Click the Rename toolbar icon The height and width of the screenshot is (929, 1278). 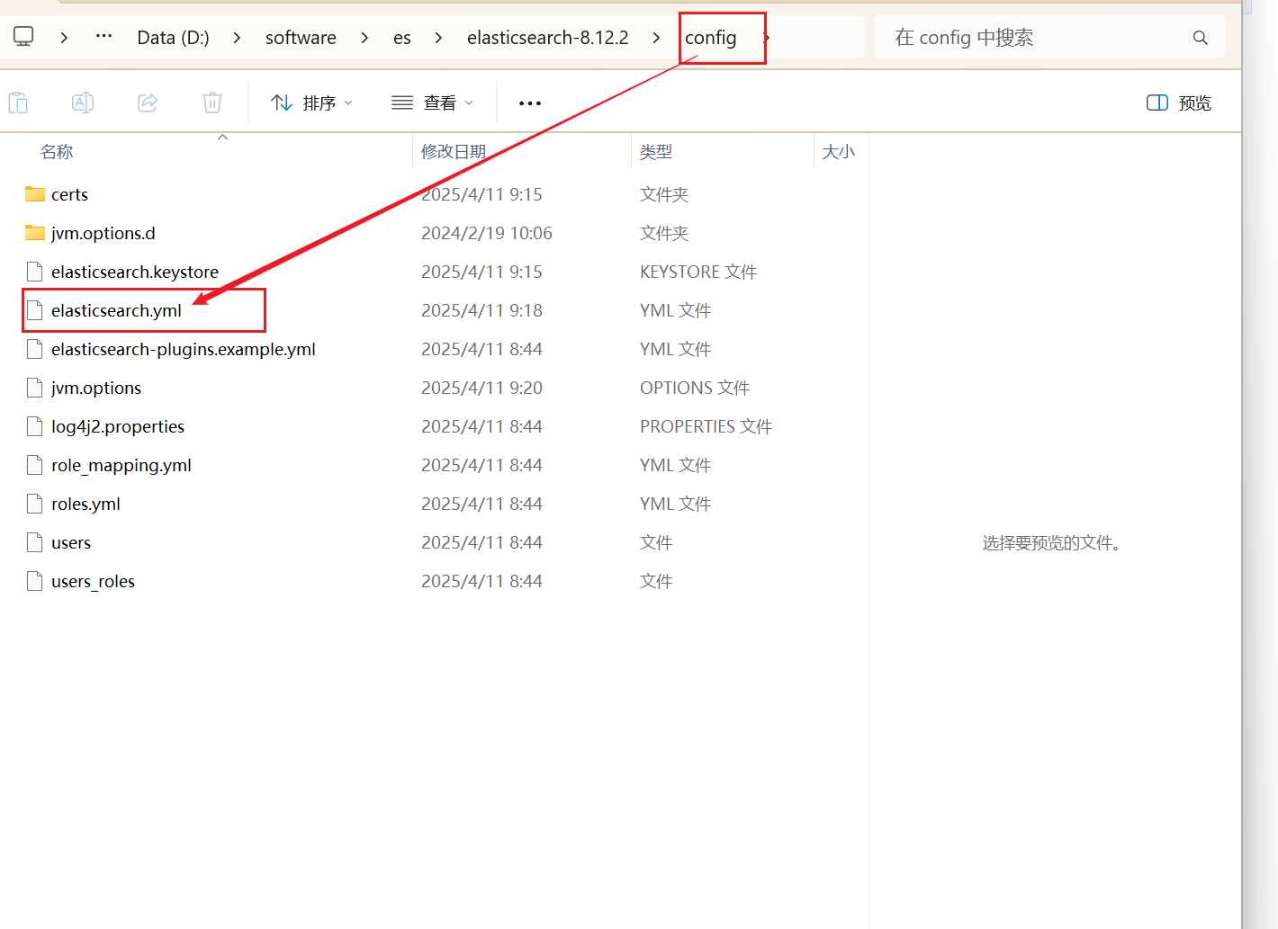pos(83,103)
